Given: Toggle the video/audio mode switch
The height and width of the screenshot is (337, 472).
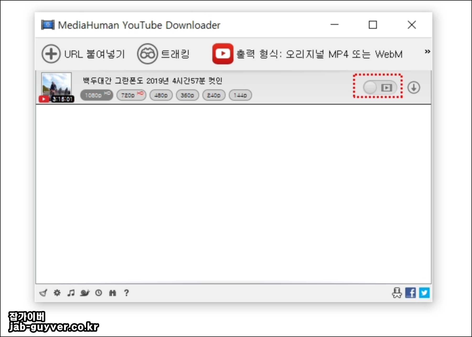Looking at the screenshot, I should [x=380, y=87].
